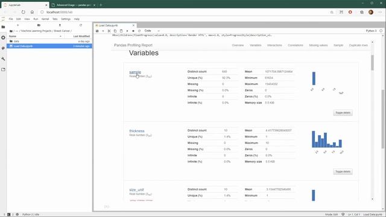Jump to Correlations section of report
Viewport: 386px width, 217px height.
[296, 45]
